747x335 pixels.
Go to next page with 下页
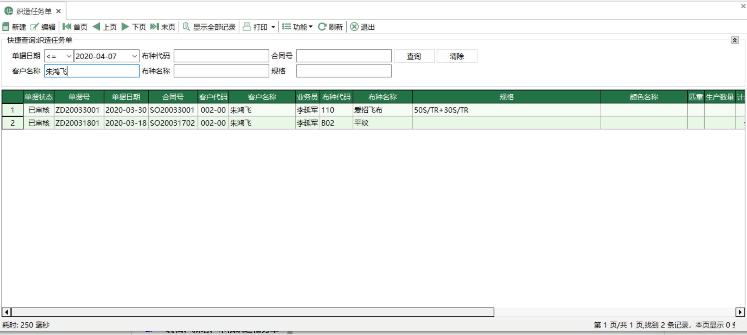(134, 27)
